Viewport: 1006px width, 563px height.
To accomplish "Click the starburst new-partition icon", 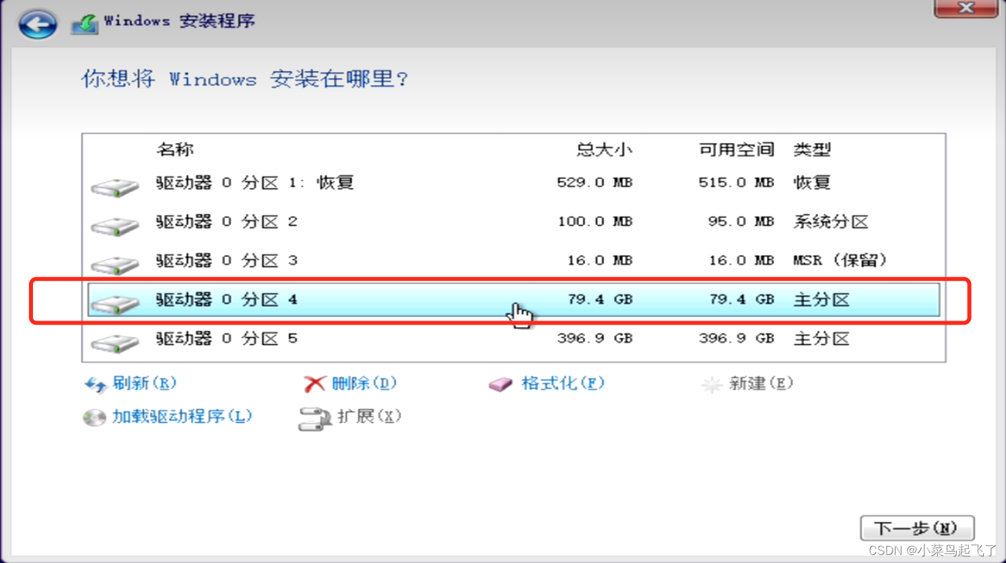I will pos(711,385).
